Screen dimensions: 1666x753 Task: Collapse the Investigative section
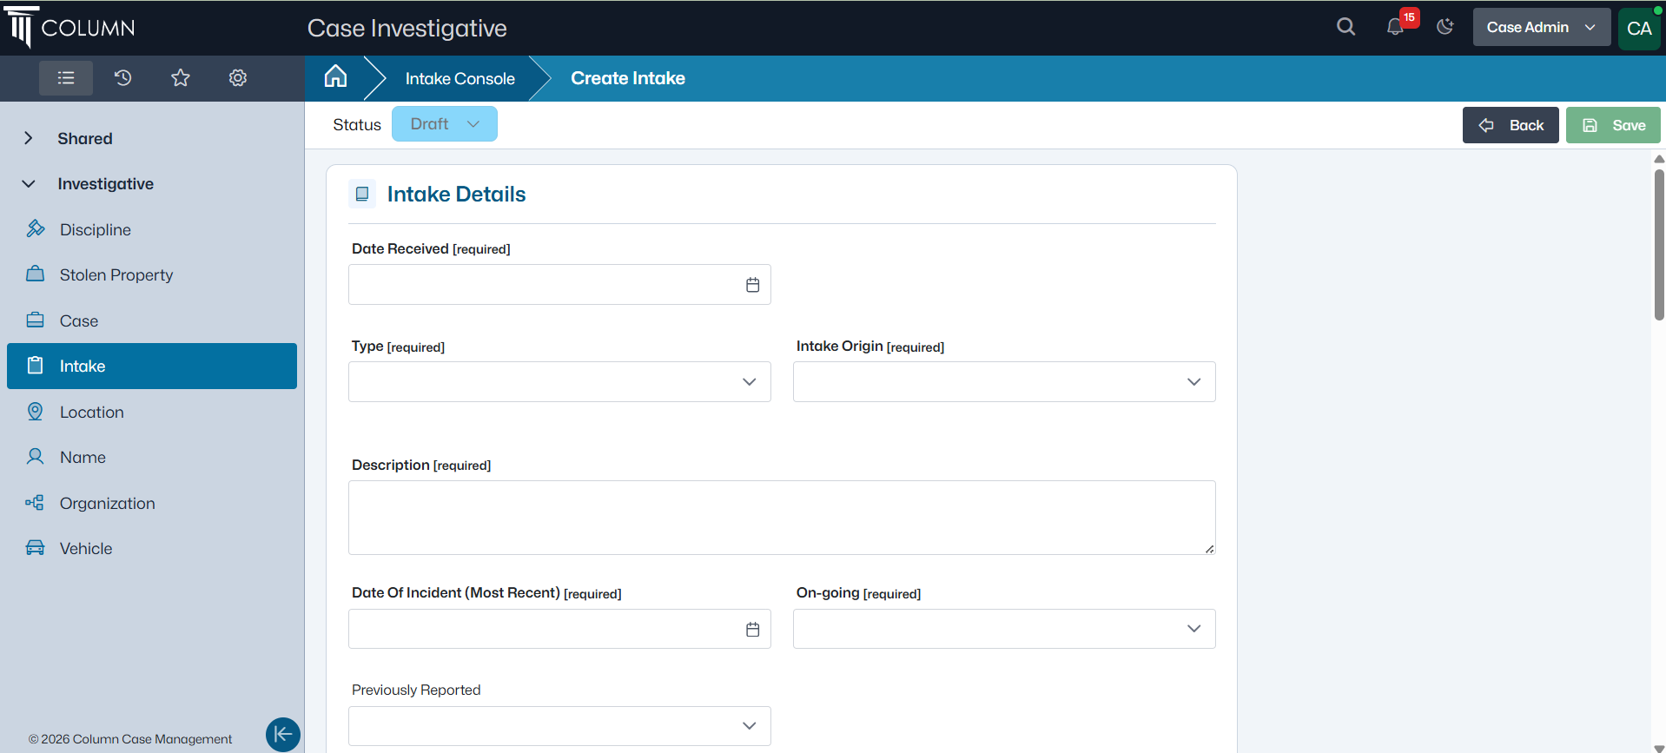coord(29,184)
